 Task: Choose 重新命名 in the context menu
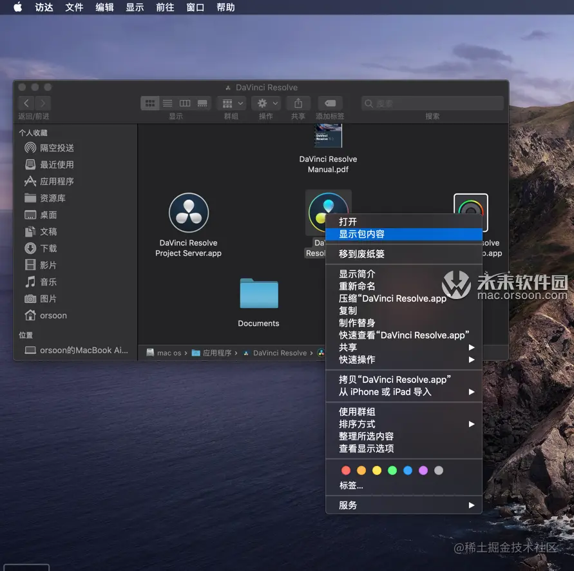[x=404, y=286]
